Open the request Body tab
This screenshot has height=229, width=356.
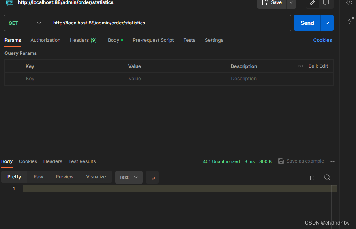click(x=115, y=40)
